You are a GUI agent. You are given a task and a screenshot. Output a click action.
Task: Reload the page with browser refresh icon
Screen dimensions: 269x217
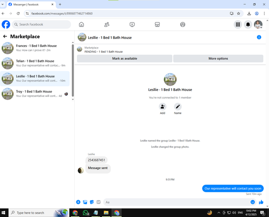coord(18,13)
